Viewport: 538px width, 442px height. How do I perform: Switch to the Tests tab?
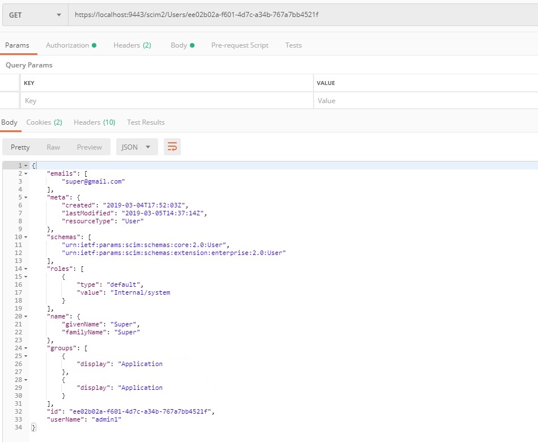point(294,45)
